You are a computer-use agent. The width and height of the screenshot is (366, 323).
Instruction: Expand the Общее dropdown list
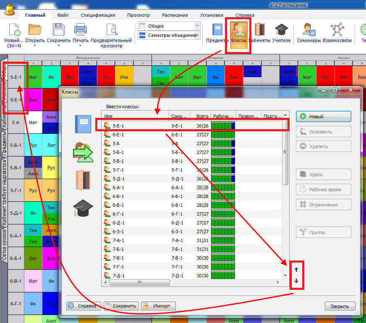[197, 26]
